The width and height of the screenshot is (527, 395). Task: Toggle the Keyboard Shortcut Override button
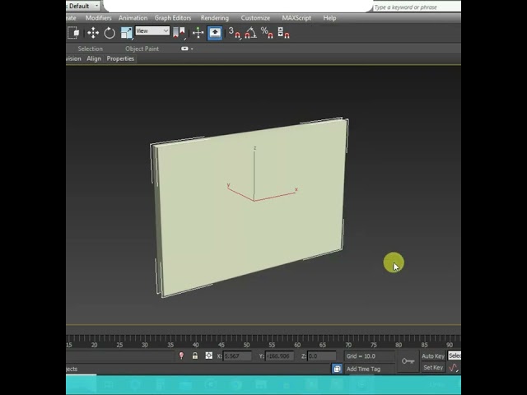click(215, 33)
